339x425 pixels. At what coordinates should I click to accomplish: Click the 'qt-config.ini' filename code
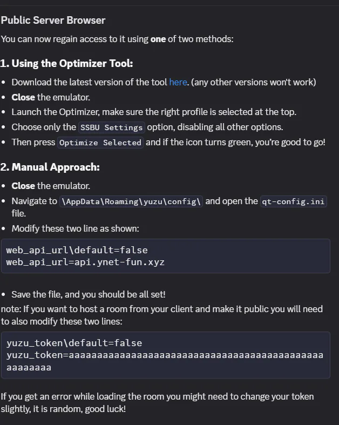tap(294, 201)
